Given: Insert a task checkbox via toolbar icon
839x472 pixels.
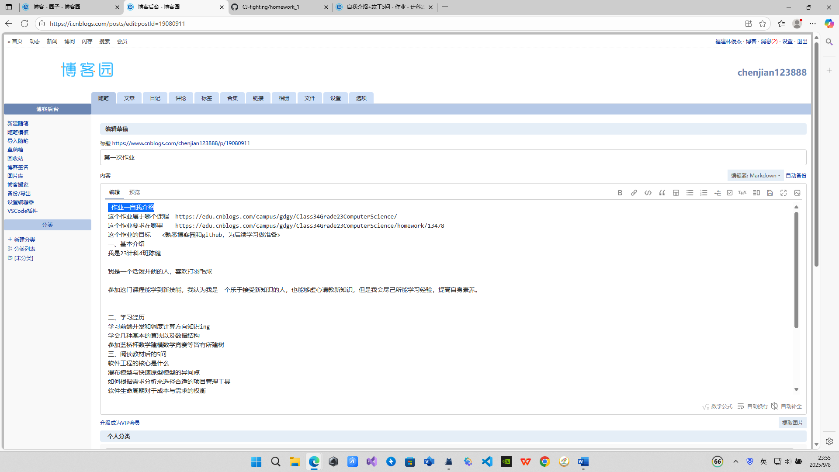Looking at the screenshot, I should pos(729,193).
